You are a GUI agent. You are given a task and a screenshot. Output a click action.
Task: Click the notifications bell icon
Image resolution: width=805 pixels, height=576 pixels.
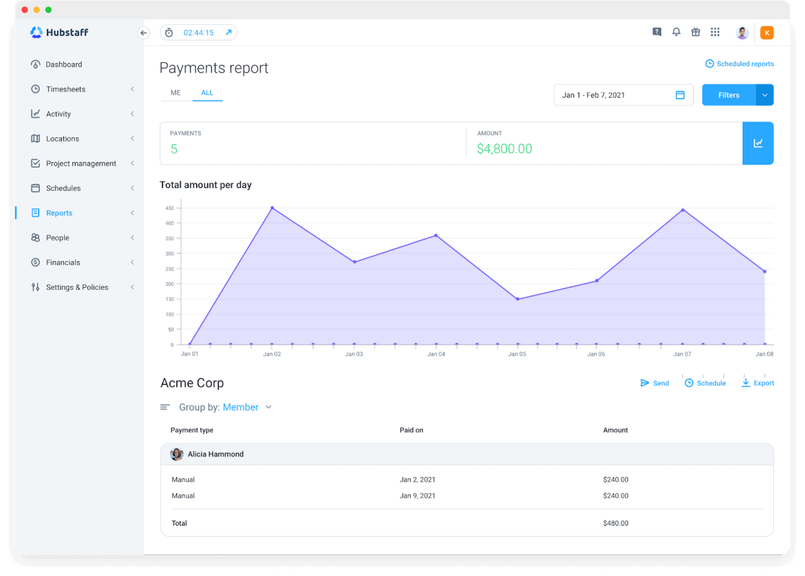point(676,32)
